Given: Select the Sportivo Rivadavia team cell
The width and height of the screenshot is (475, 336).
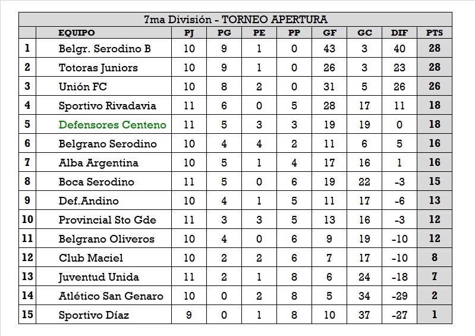Looking at the screenshot, I should [x=108, y=106].
